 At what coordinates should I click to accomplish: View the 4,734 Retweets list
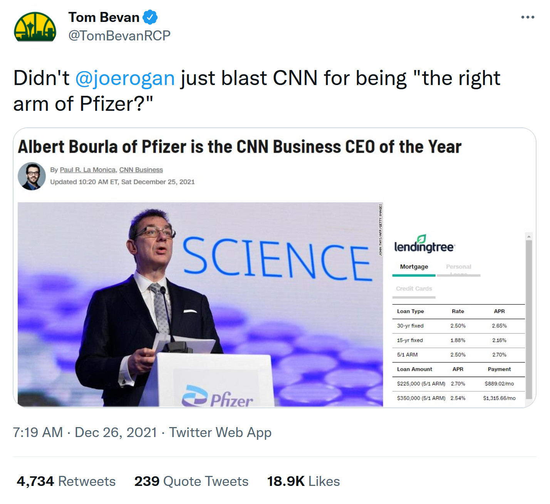[x=66, y=481]
